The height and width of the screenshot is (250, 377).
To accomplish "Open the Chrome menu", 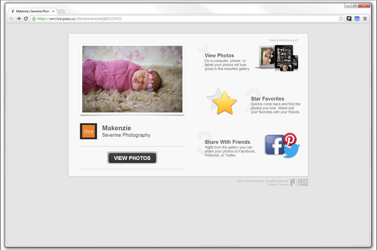I will (365, 18).
